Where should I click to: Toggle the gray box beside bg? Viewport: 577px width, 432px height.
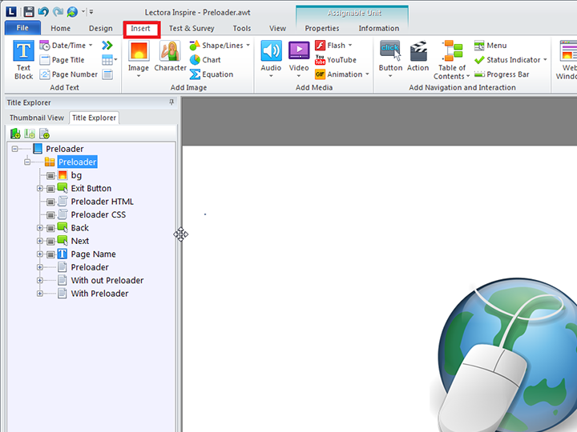[x=50, y=175]
